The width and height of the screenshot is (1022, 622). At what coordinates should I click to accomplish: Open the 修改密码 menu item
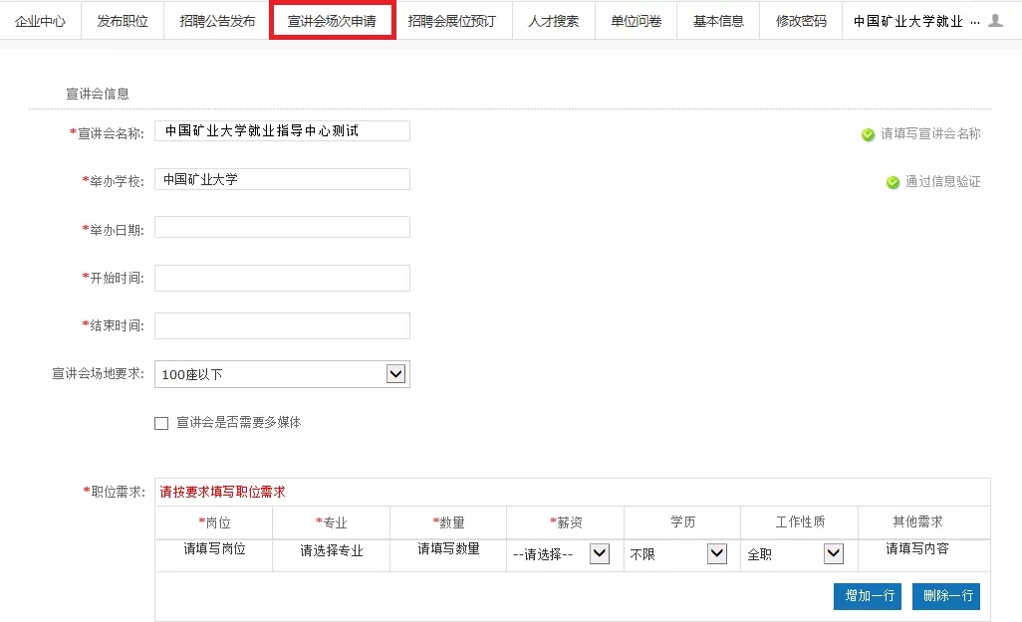[801, 21]
